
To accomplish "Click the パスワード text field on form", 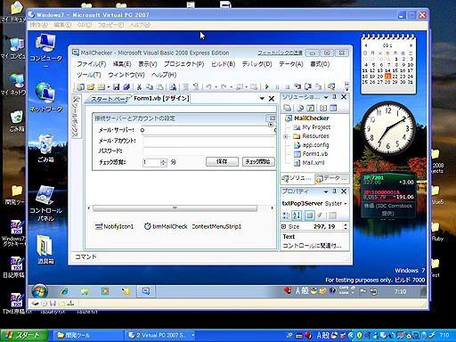I will tap(209, 151).
